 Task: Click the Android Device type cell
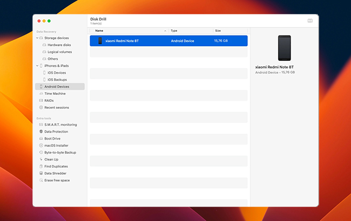click(183, 41)
